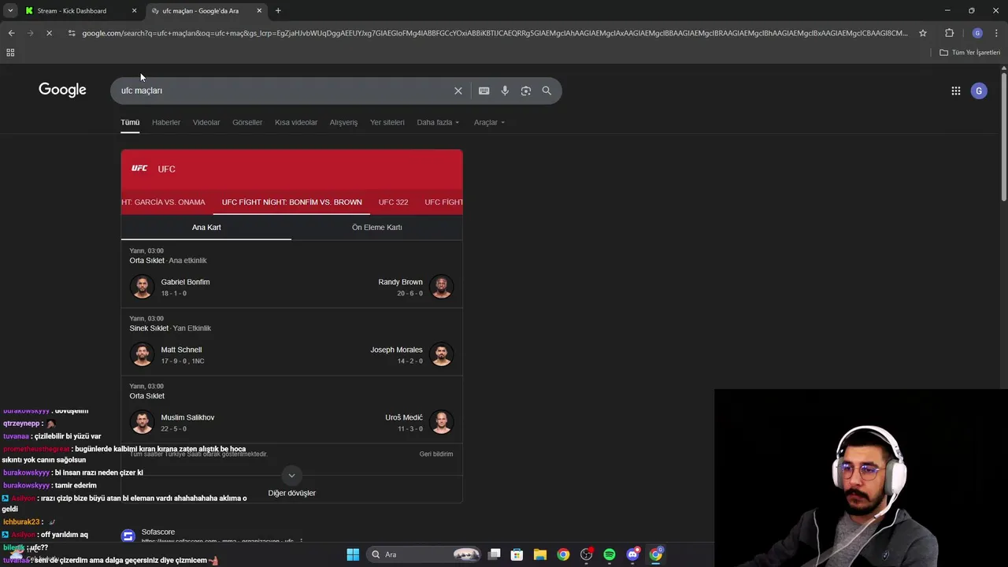Image resolution: width=1008 pixels, height=567 pixels.
Task: Click the Sofascore site icon
Action: pos(128,536)
